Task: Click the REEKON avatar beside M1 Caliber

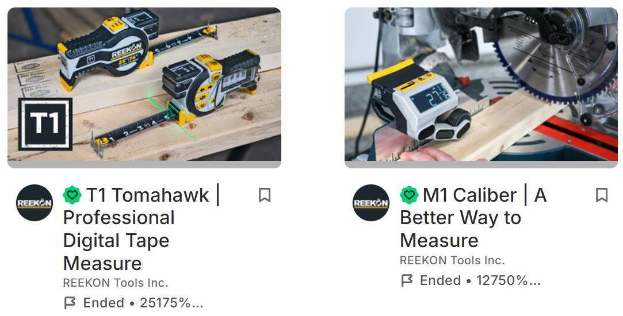Action: point(371,203)
